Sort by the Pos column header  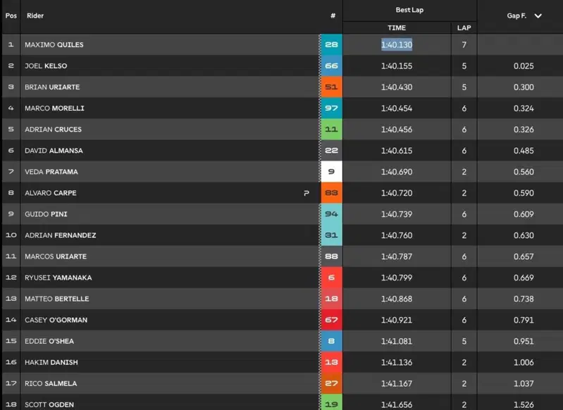click(x=11, y=15)
